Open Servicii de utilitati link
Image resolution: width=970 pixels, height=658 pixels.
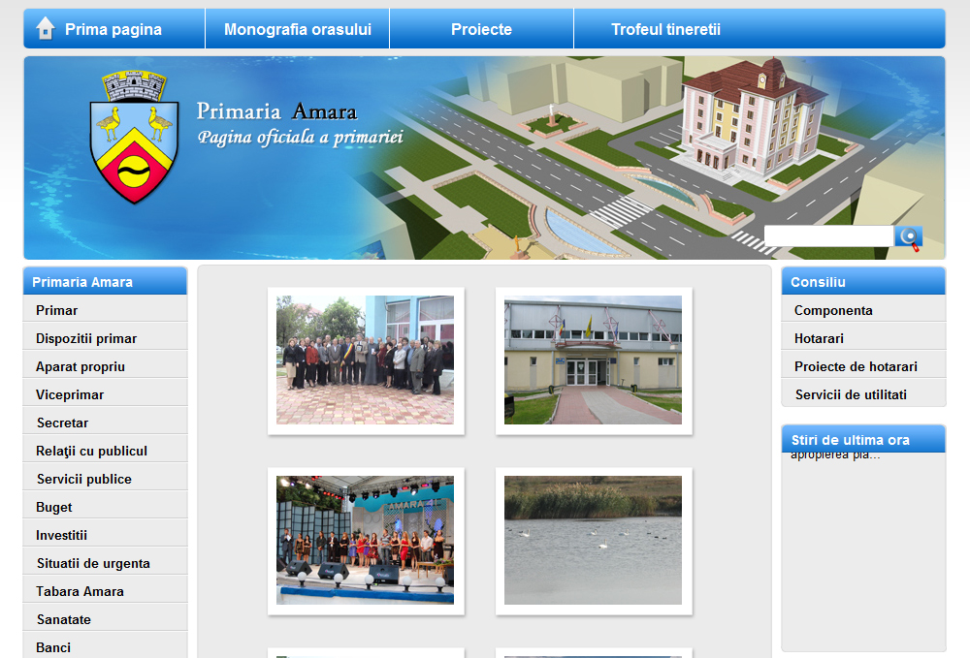(851, 394)
